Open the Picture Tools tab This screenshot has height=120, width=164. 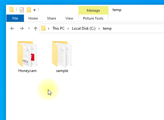(93, 18)
